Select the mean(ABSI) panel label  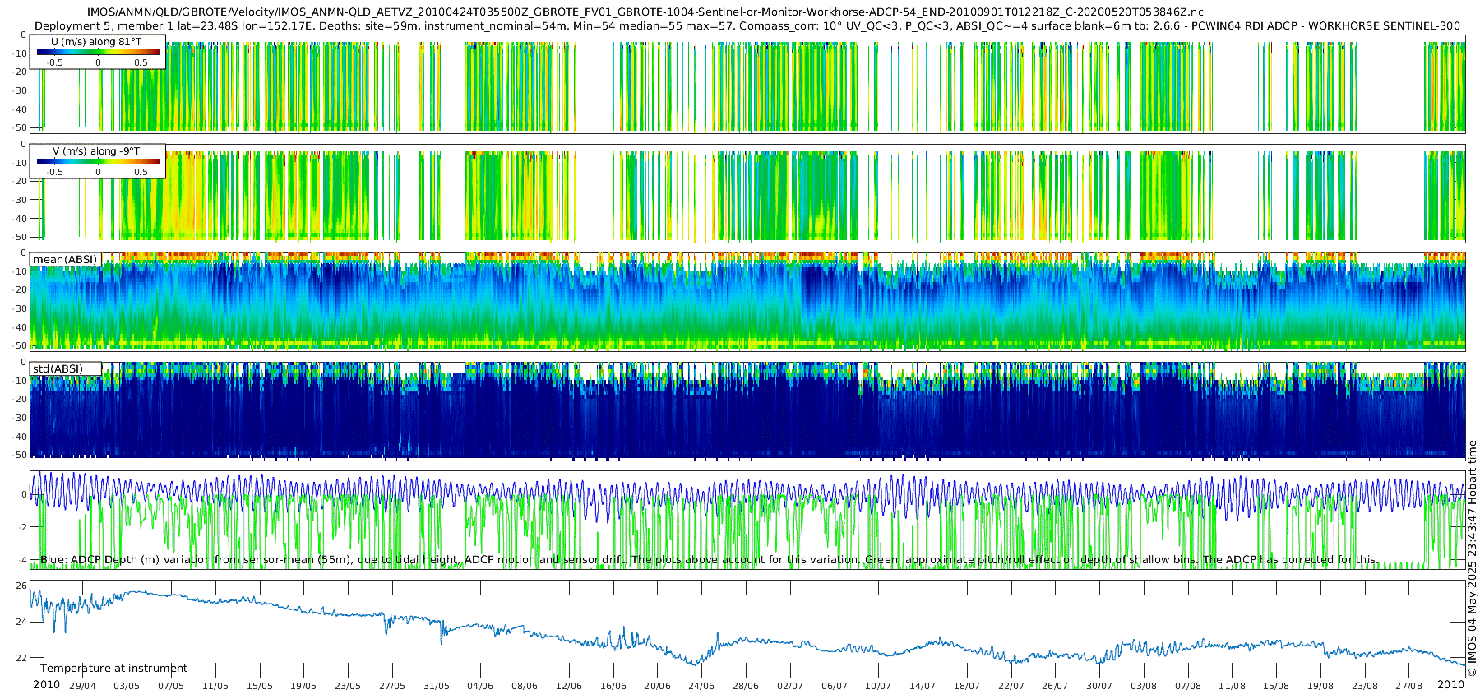(65, 260)
